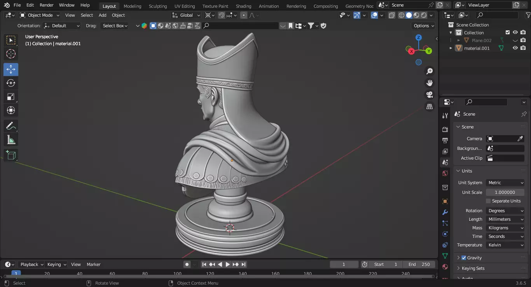Screen dimensions: 531x287
Task: Activate the Rotate tool
Action: coord(11,83)
